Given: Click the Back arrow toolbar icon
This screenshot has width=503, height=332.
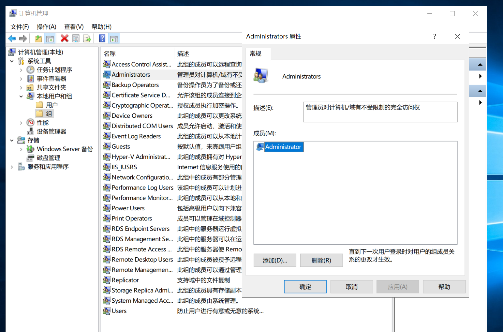Looking at the screenshot, I should coord(12,38).
